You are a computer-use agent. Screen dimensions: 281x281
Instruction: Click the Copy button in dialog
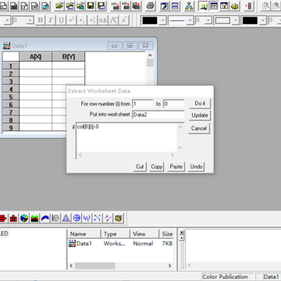(157, 166)
